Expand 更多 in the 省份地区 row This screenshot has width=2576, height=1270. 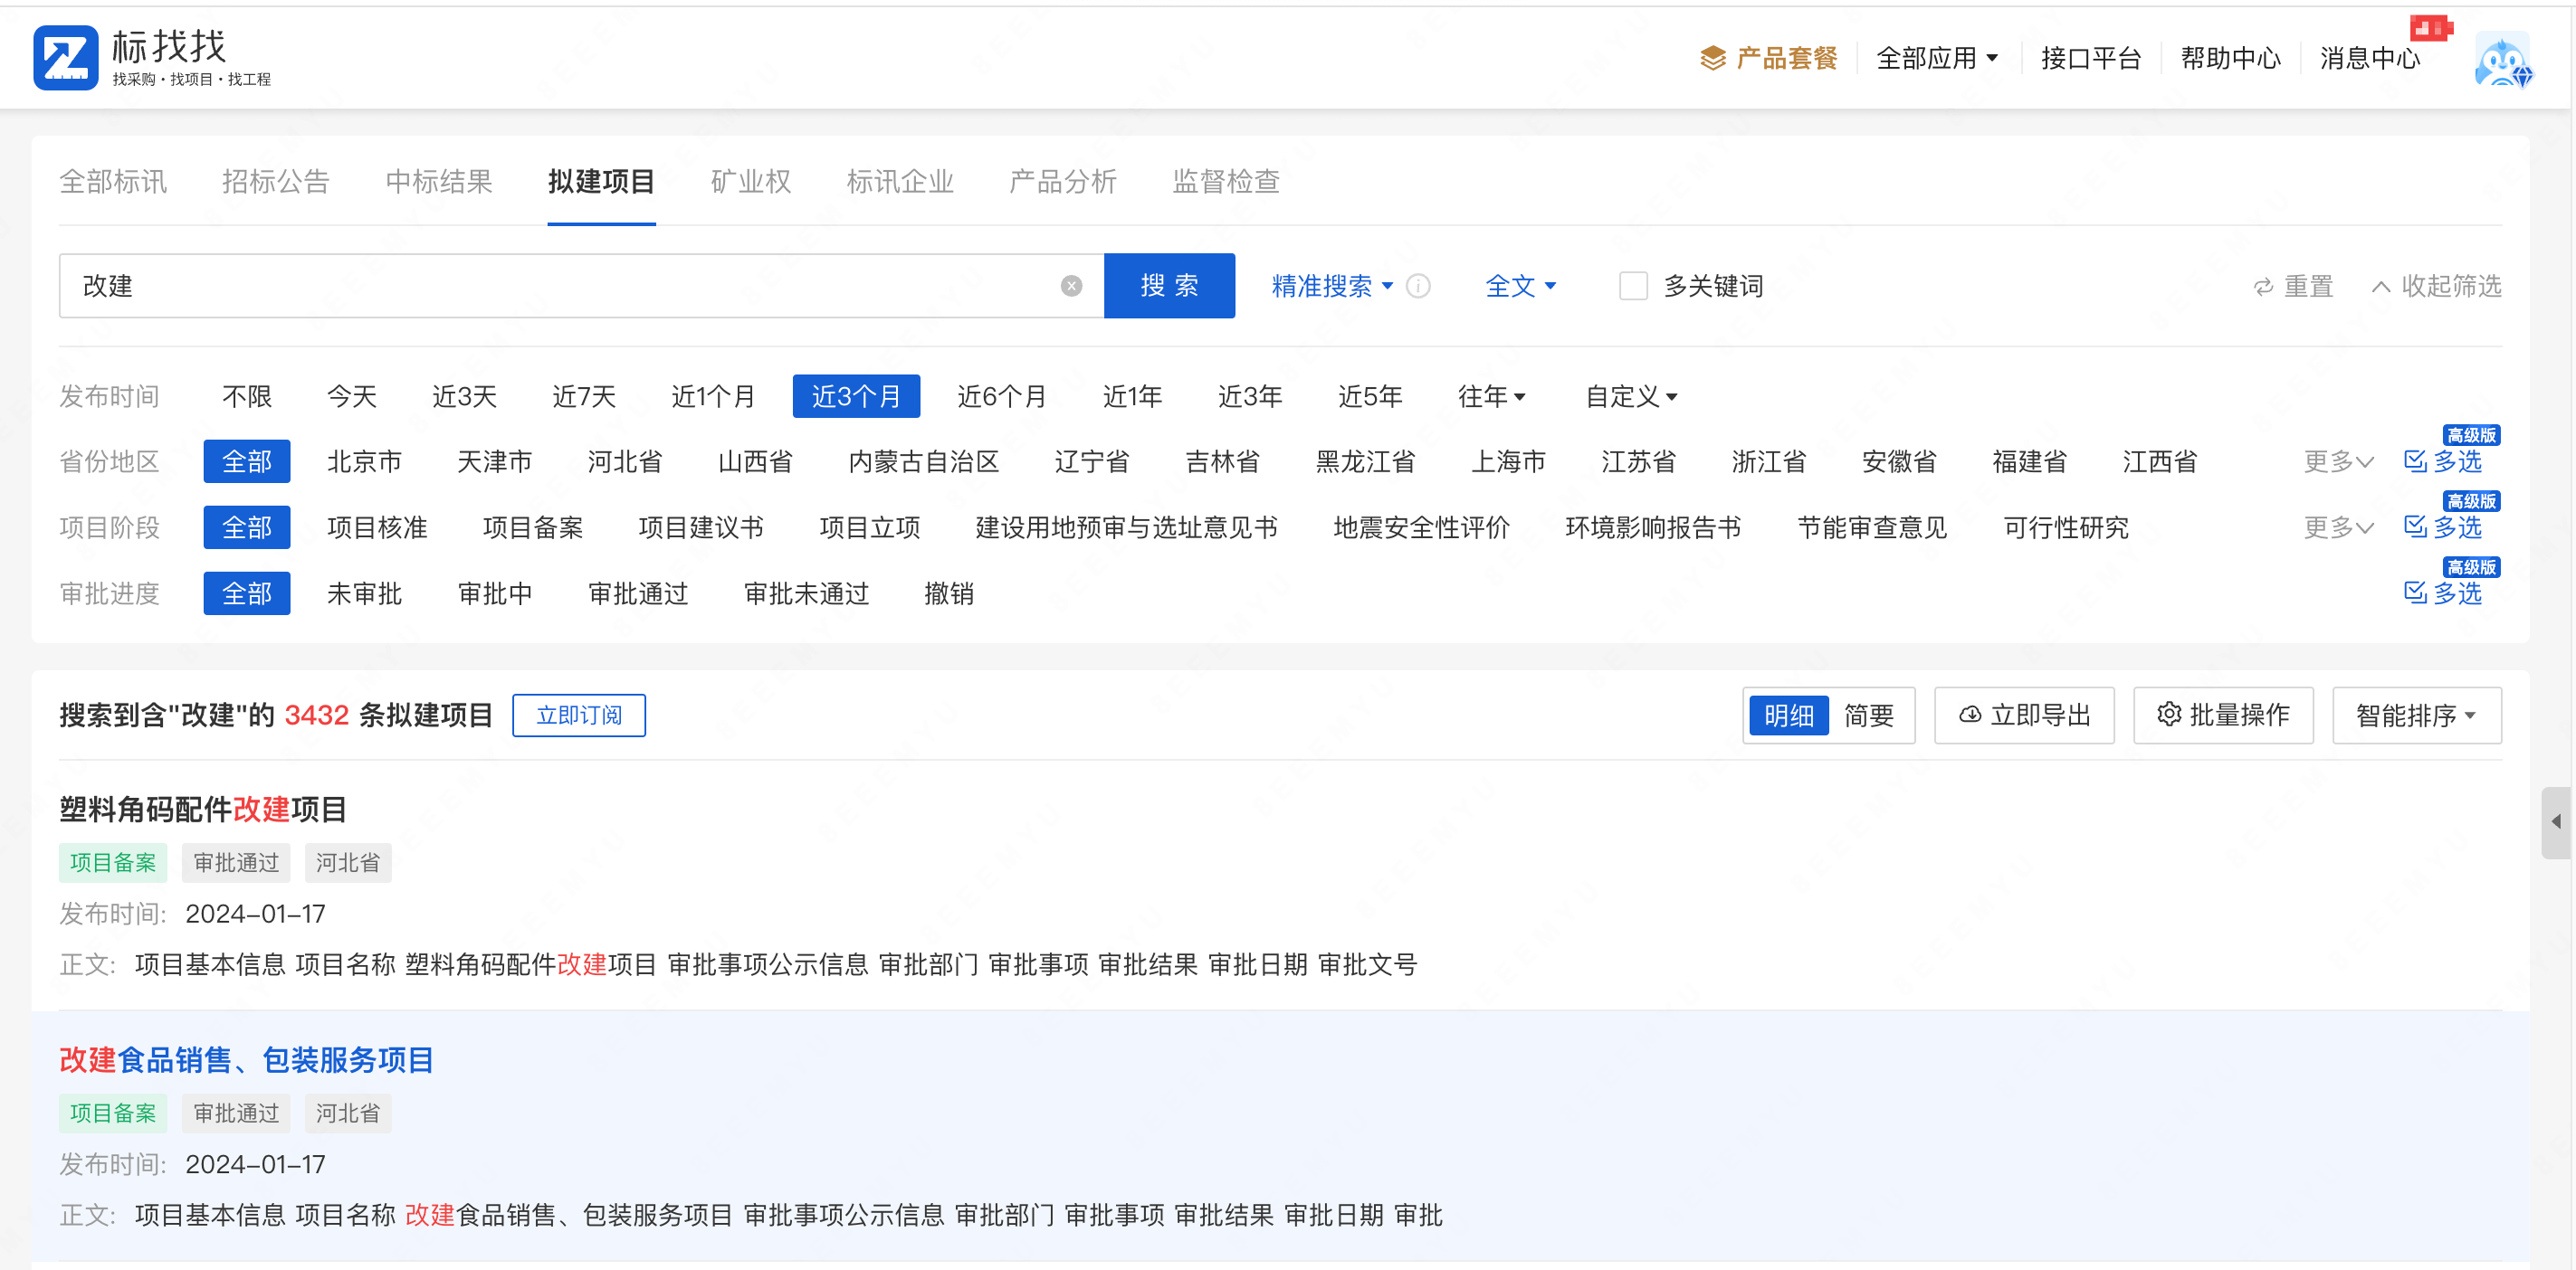[x=2338, y=460]
